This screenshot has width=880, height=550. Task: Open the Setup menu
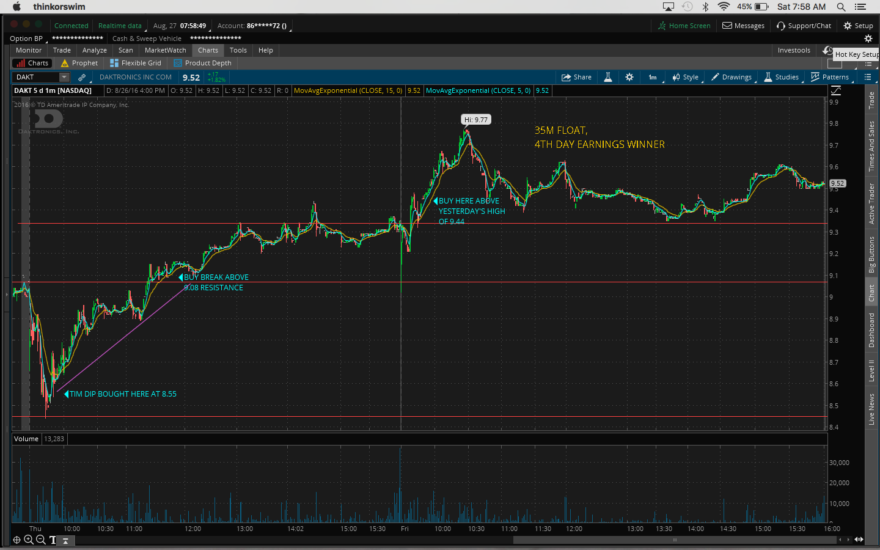(859, 26)
